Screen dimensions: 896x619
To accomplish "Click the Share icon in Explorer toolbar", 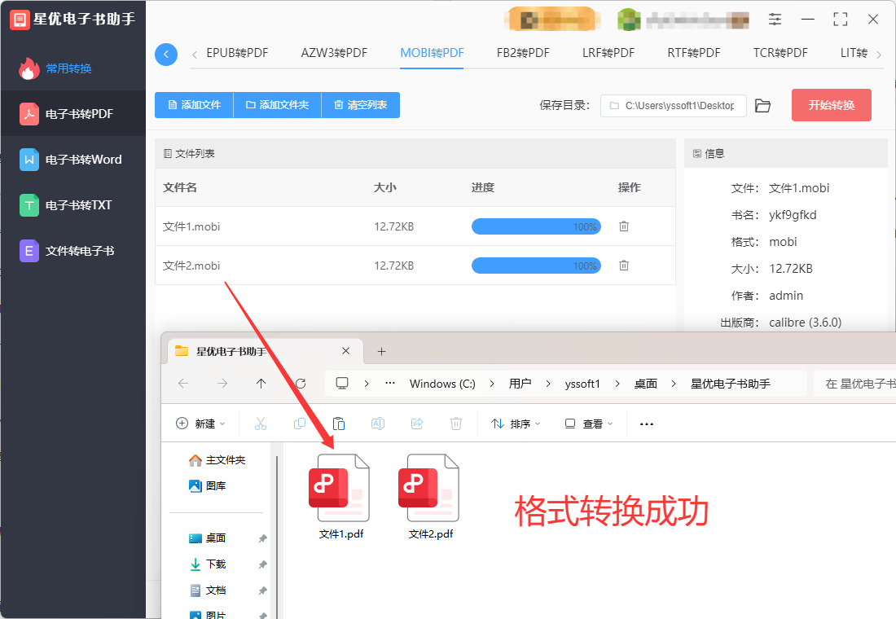I will pyautogui.click(x=417, y=424).
